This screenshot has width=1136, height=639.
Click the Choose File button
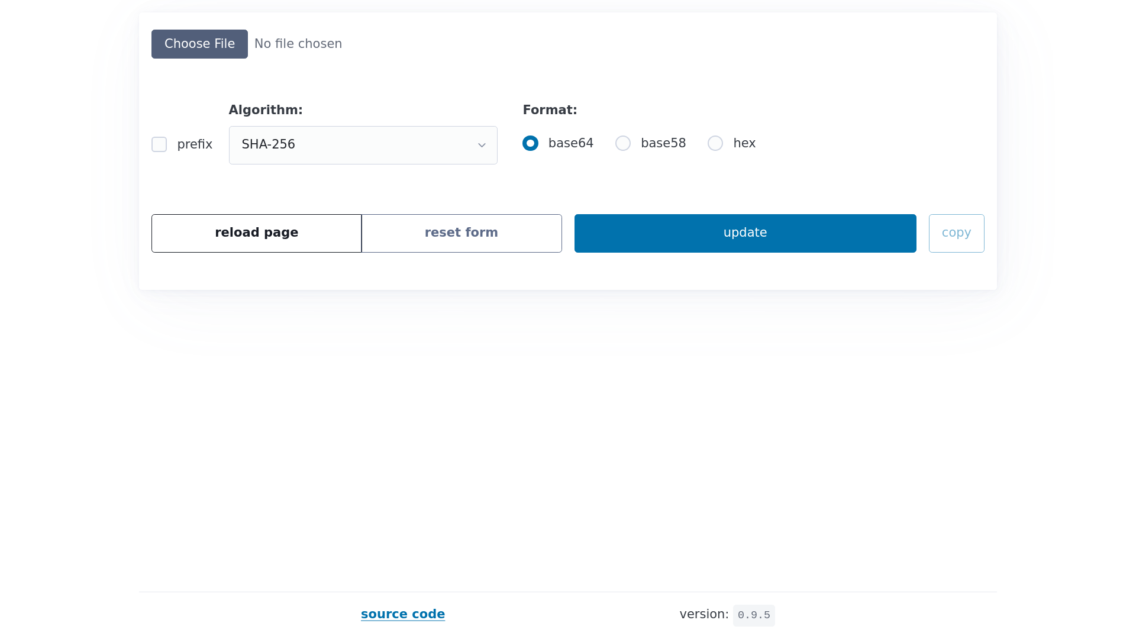pos(199,44)
